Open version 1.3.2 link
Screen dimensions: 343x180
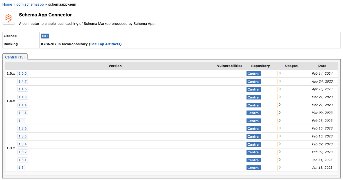[x=23, y=152]
